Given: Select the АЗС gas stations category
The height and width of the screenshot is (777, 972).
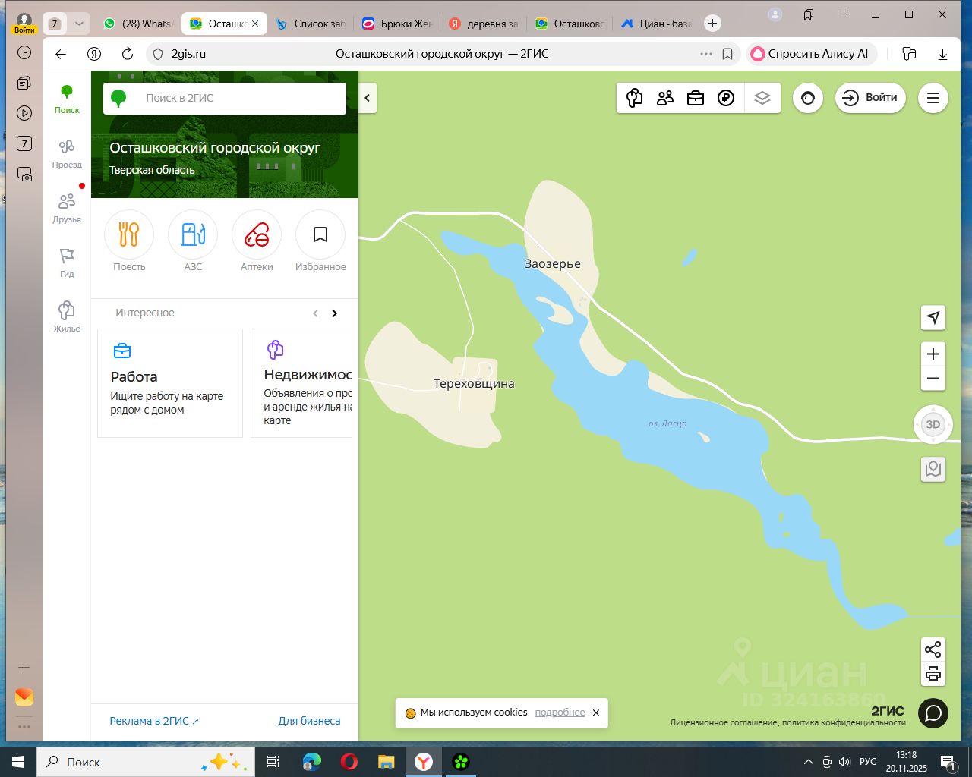Looking at the screenshot, I should 193,241.
